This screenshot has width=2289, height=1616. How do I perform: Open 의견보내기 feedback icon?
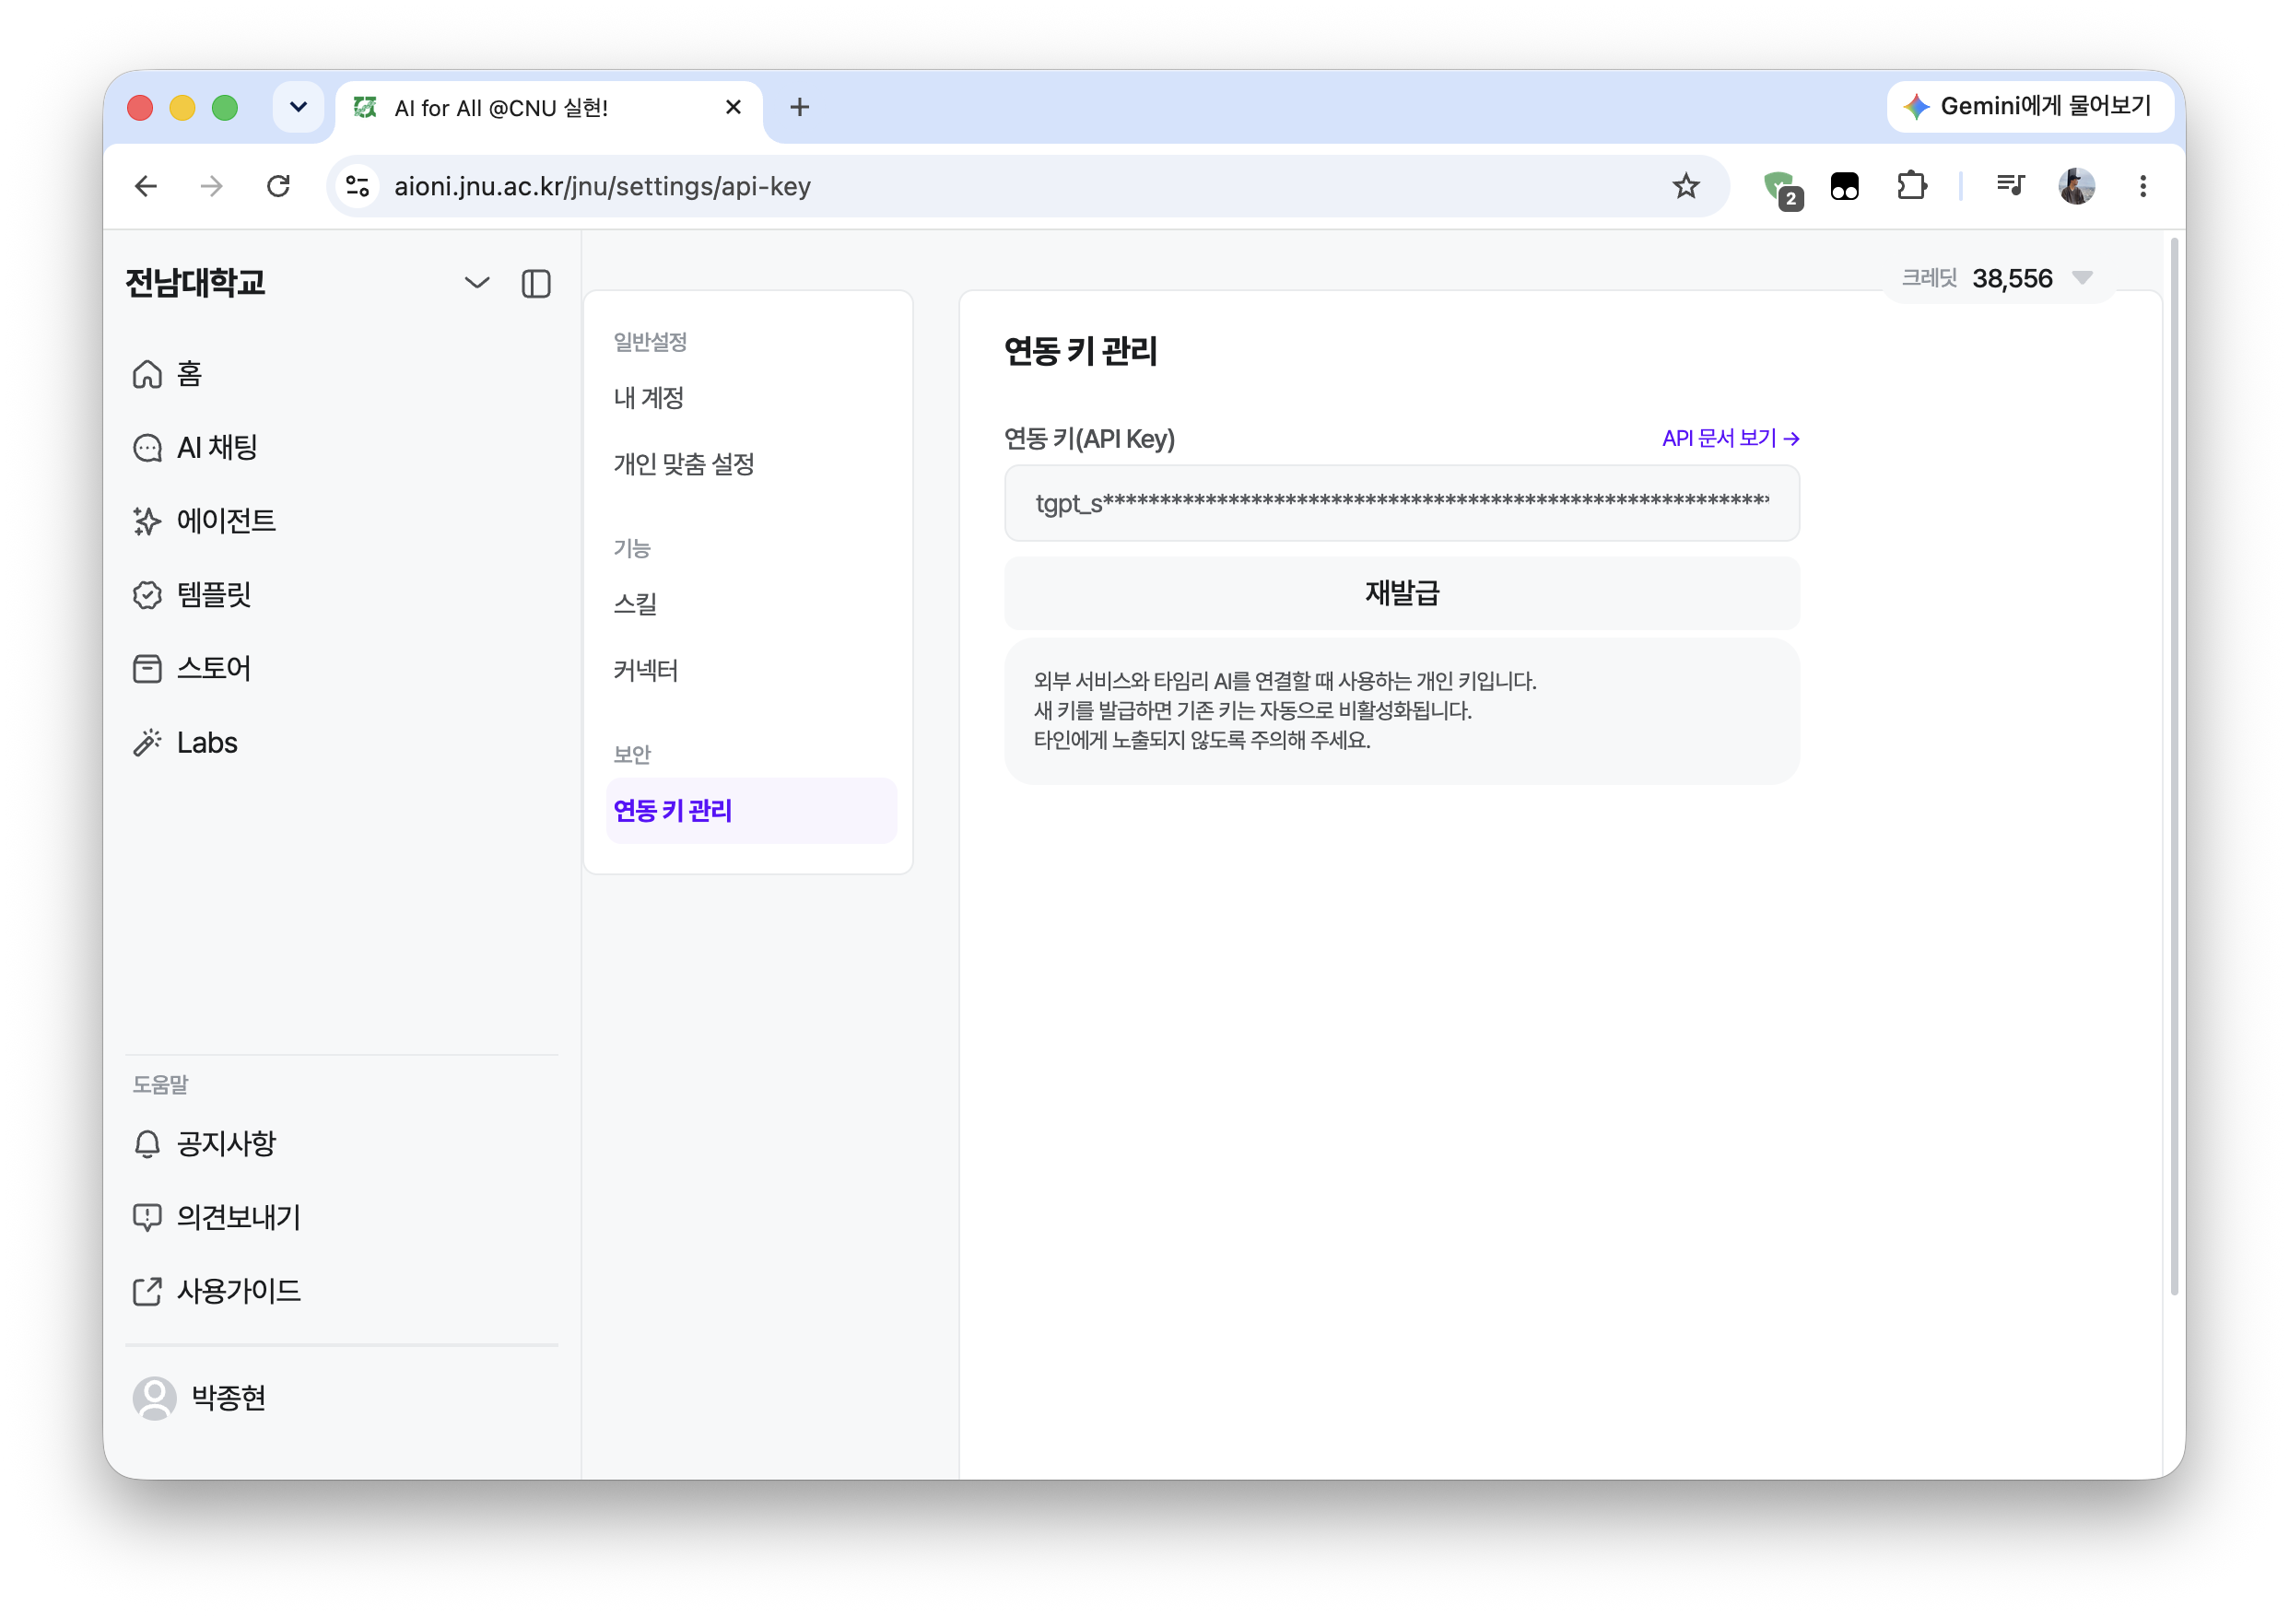point(147,1217)
